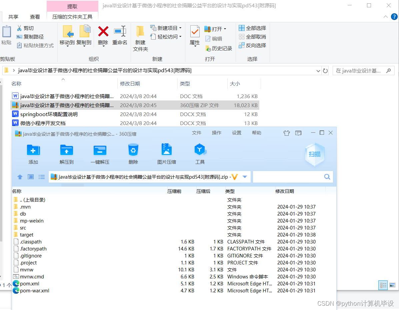
Task: Sort Explorer by Type (类型) column
Action: click(202, 83)
